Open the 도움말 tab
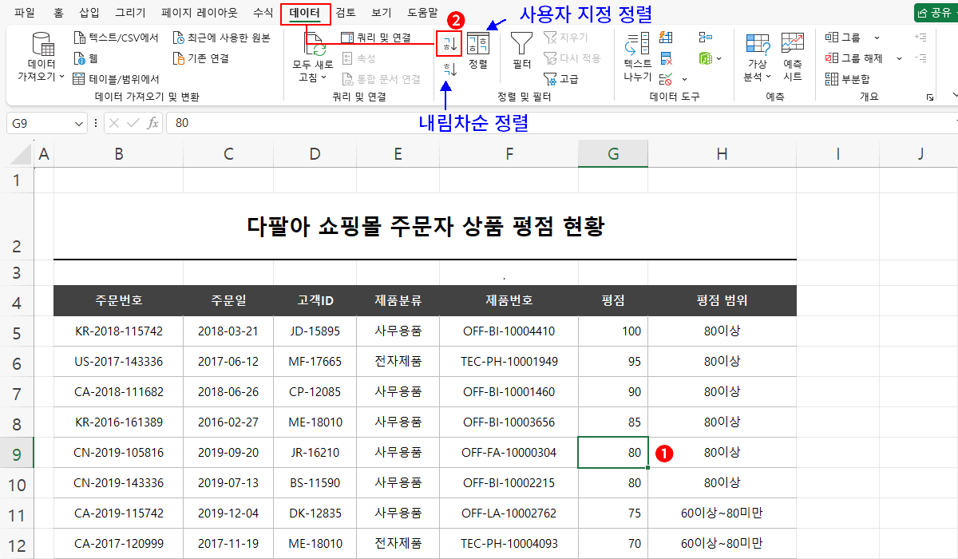This screenshot has width=958, height=559. point(422,13)
